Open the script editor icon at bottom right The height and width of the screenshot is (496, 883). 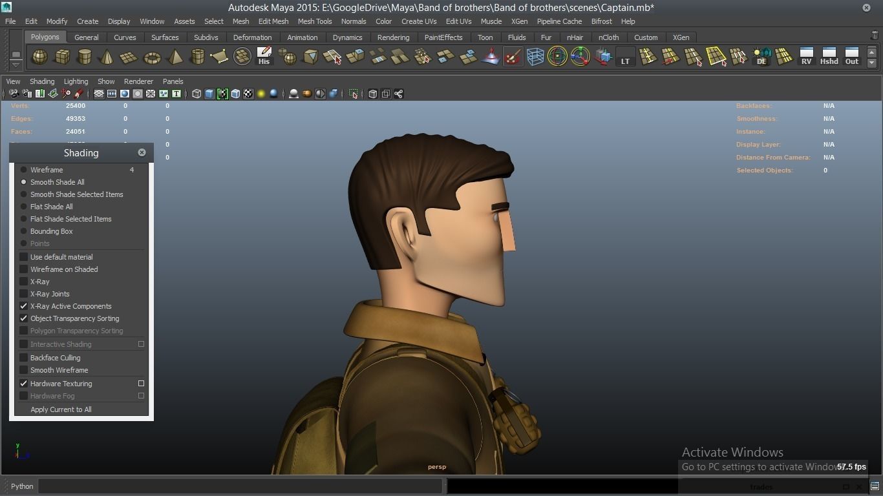coord(875,486)
